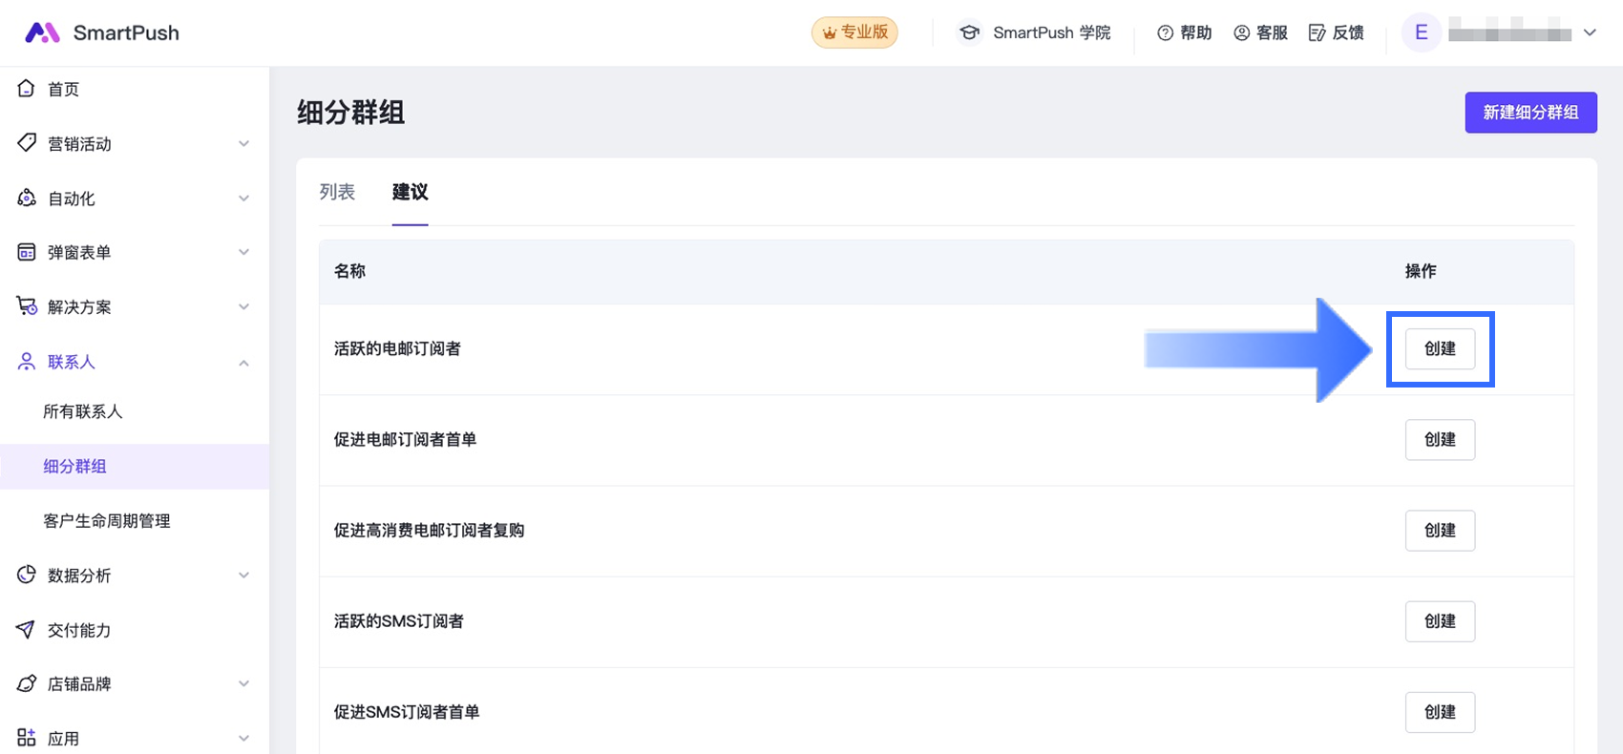Click the SmartPush logo icon

tap(42, 32)
